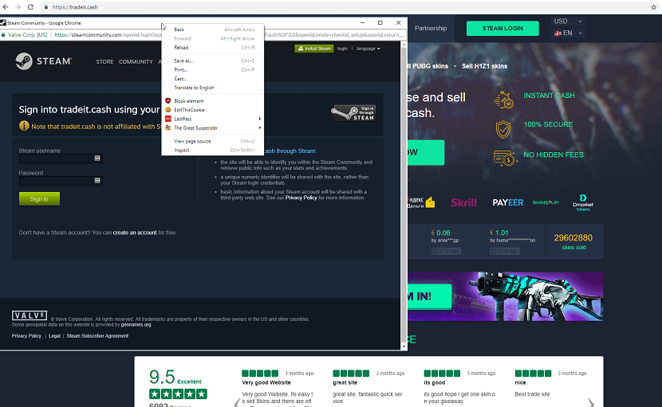Open the Very good Website review

coord(266,382)
